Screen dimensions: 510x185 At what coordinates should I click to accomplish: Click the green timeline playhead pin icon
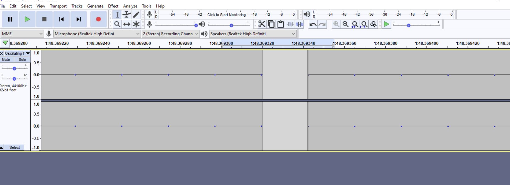[x=5, y=43]
